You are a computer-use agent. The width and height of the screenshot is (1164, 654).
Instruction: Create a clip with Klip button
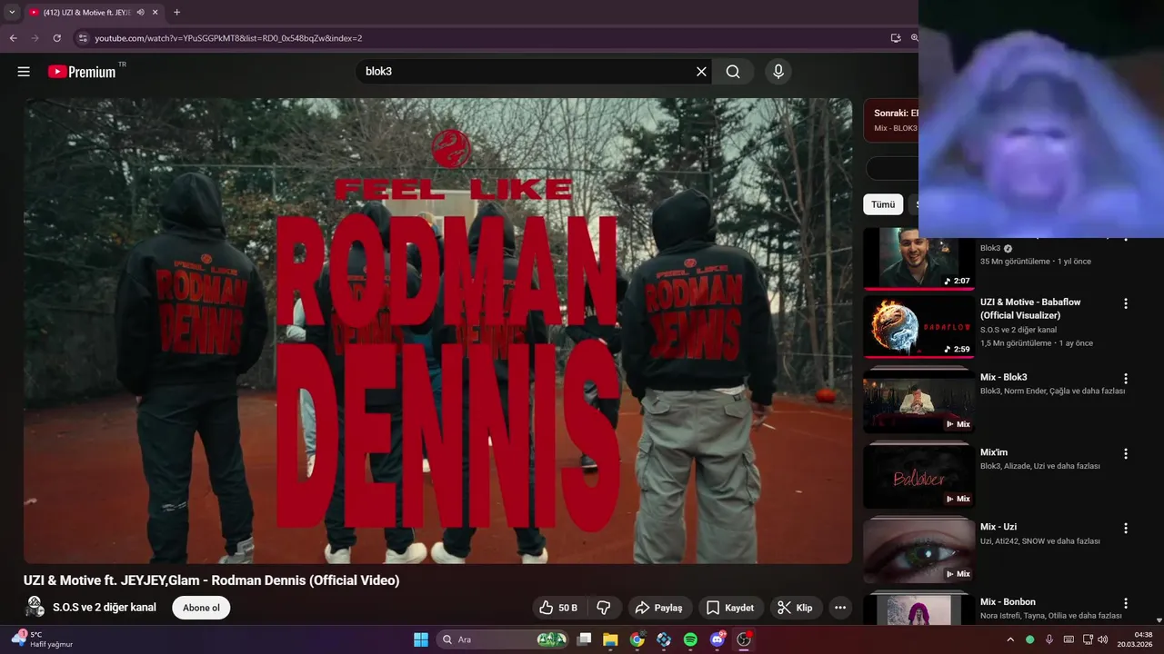point(796,608)
